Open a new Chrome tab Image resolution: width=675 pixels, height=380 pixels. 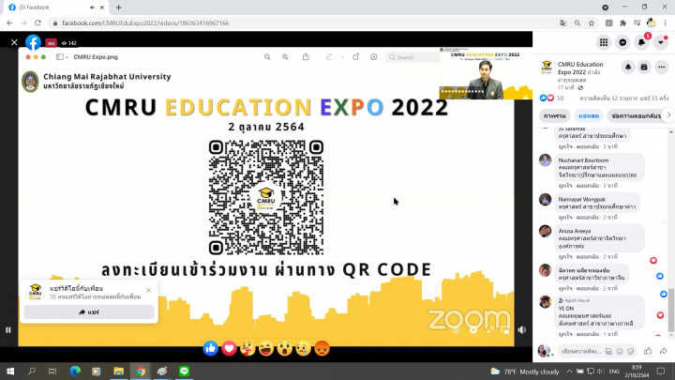(x=118, y=8)
